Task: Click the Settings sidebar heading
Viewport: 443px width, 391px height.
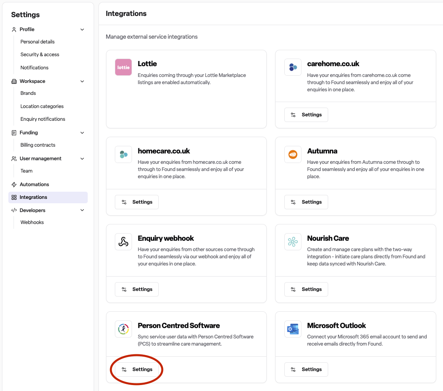Action: [26, 15]
